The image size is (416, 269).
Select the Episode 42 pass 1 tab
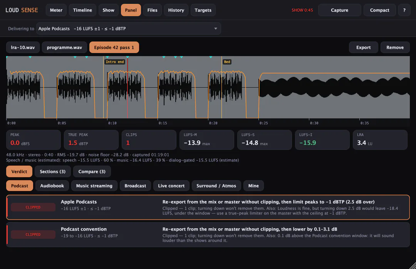(x=114, y=47)
